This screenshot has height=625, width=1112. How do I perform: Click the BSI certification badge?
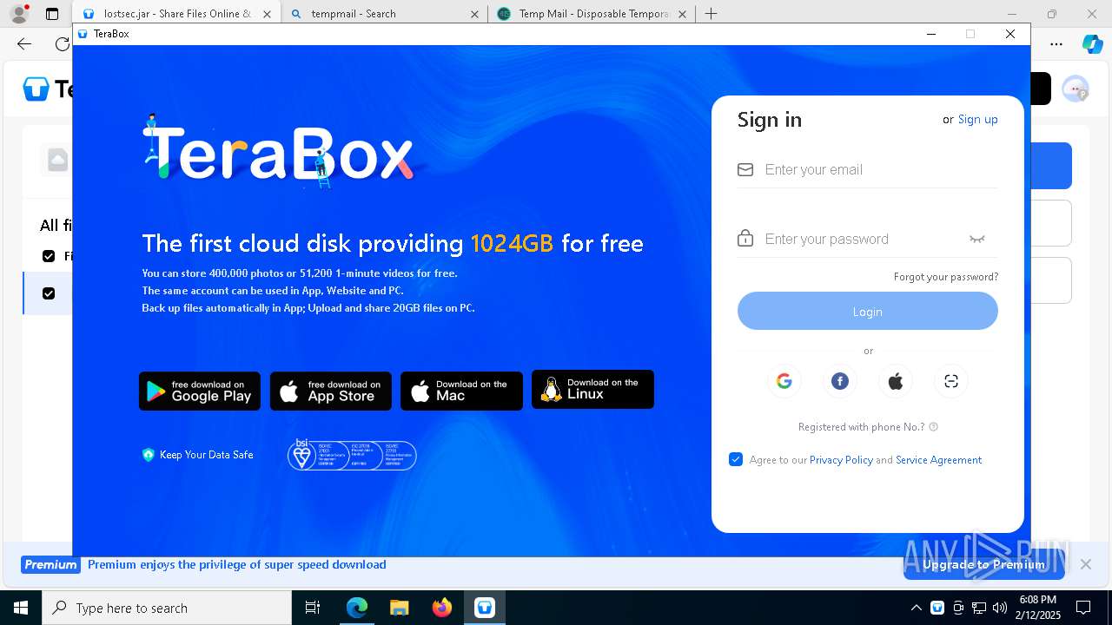(x=352, y=454)
